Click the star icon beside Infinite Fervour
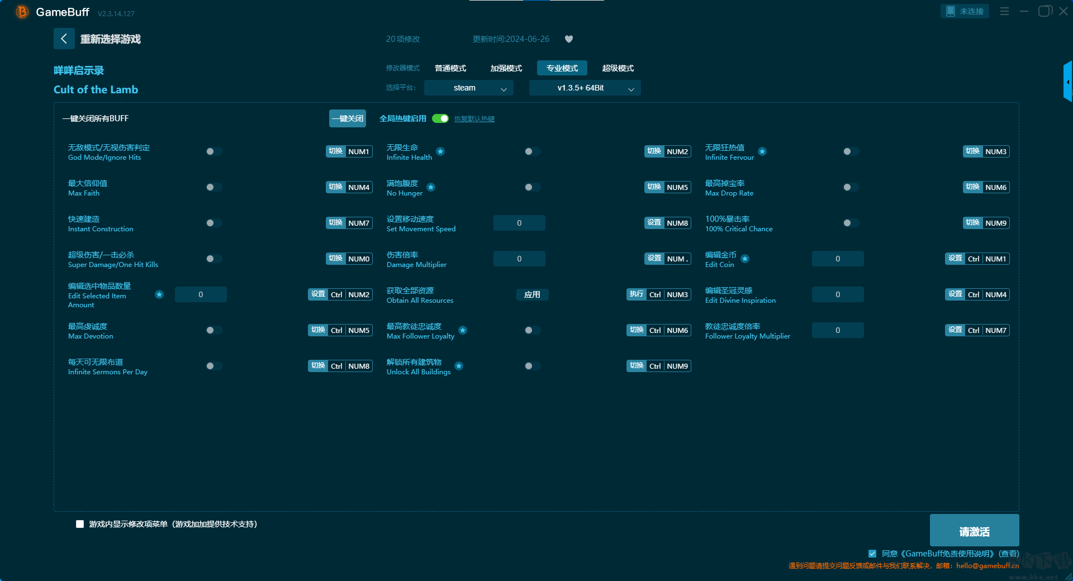This screenshot has width=1073, height=581. [x=762, y=151]
